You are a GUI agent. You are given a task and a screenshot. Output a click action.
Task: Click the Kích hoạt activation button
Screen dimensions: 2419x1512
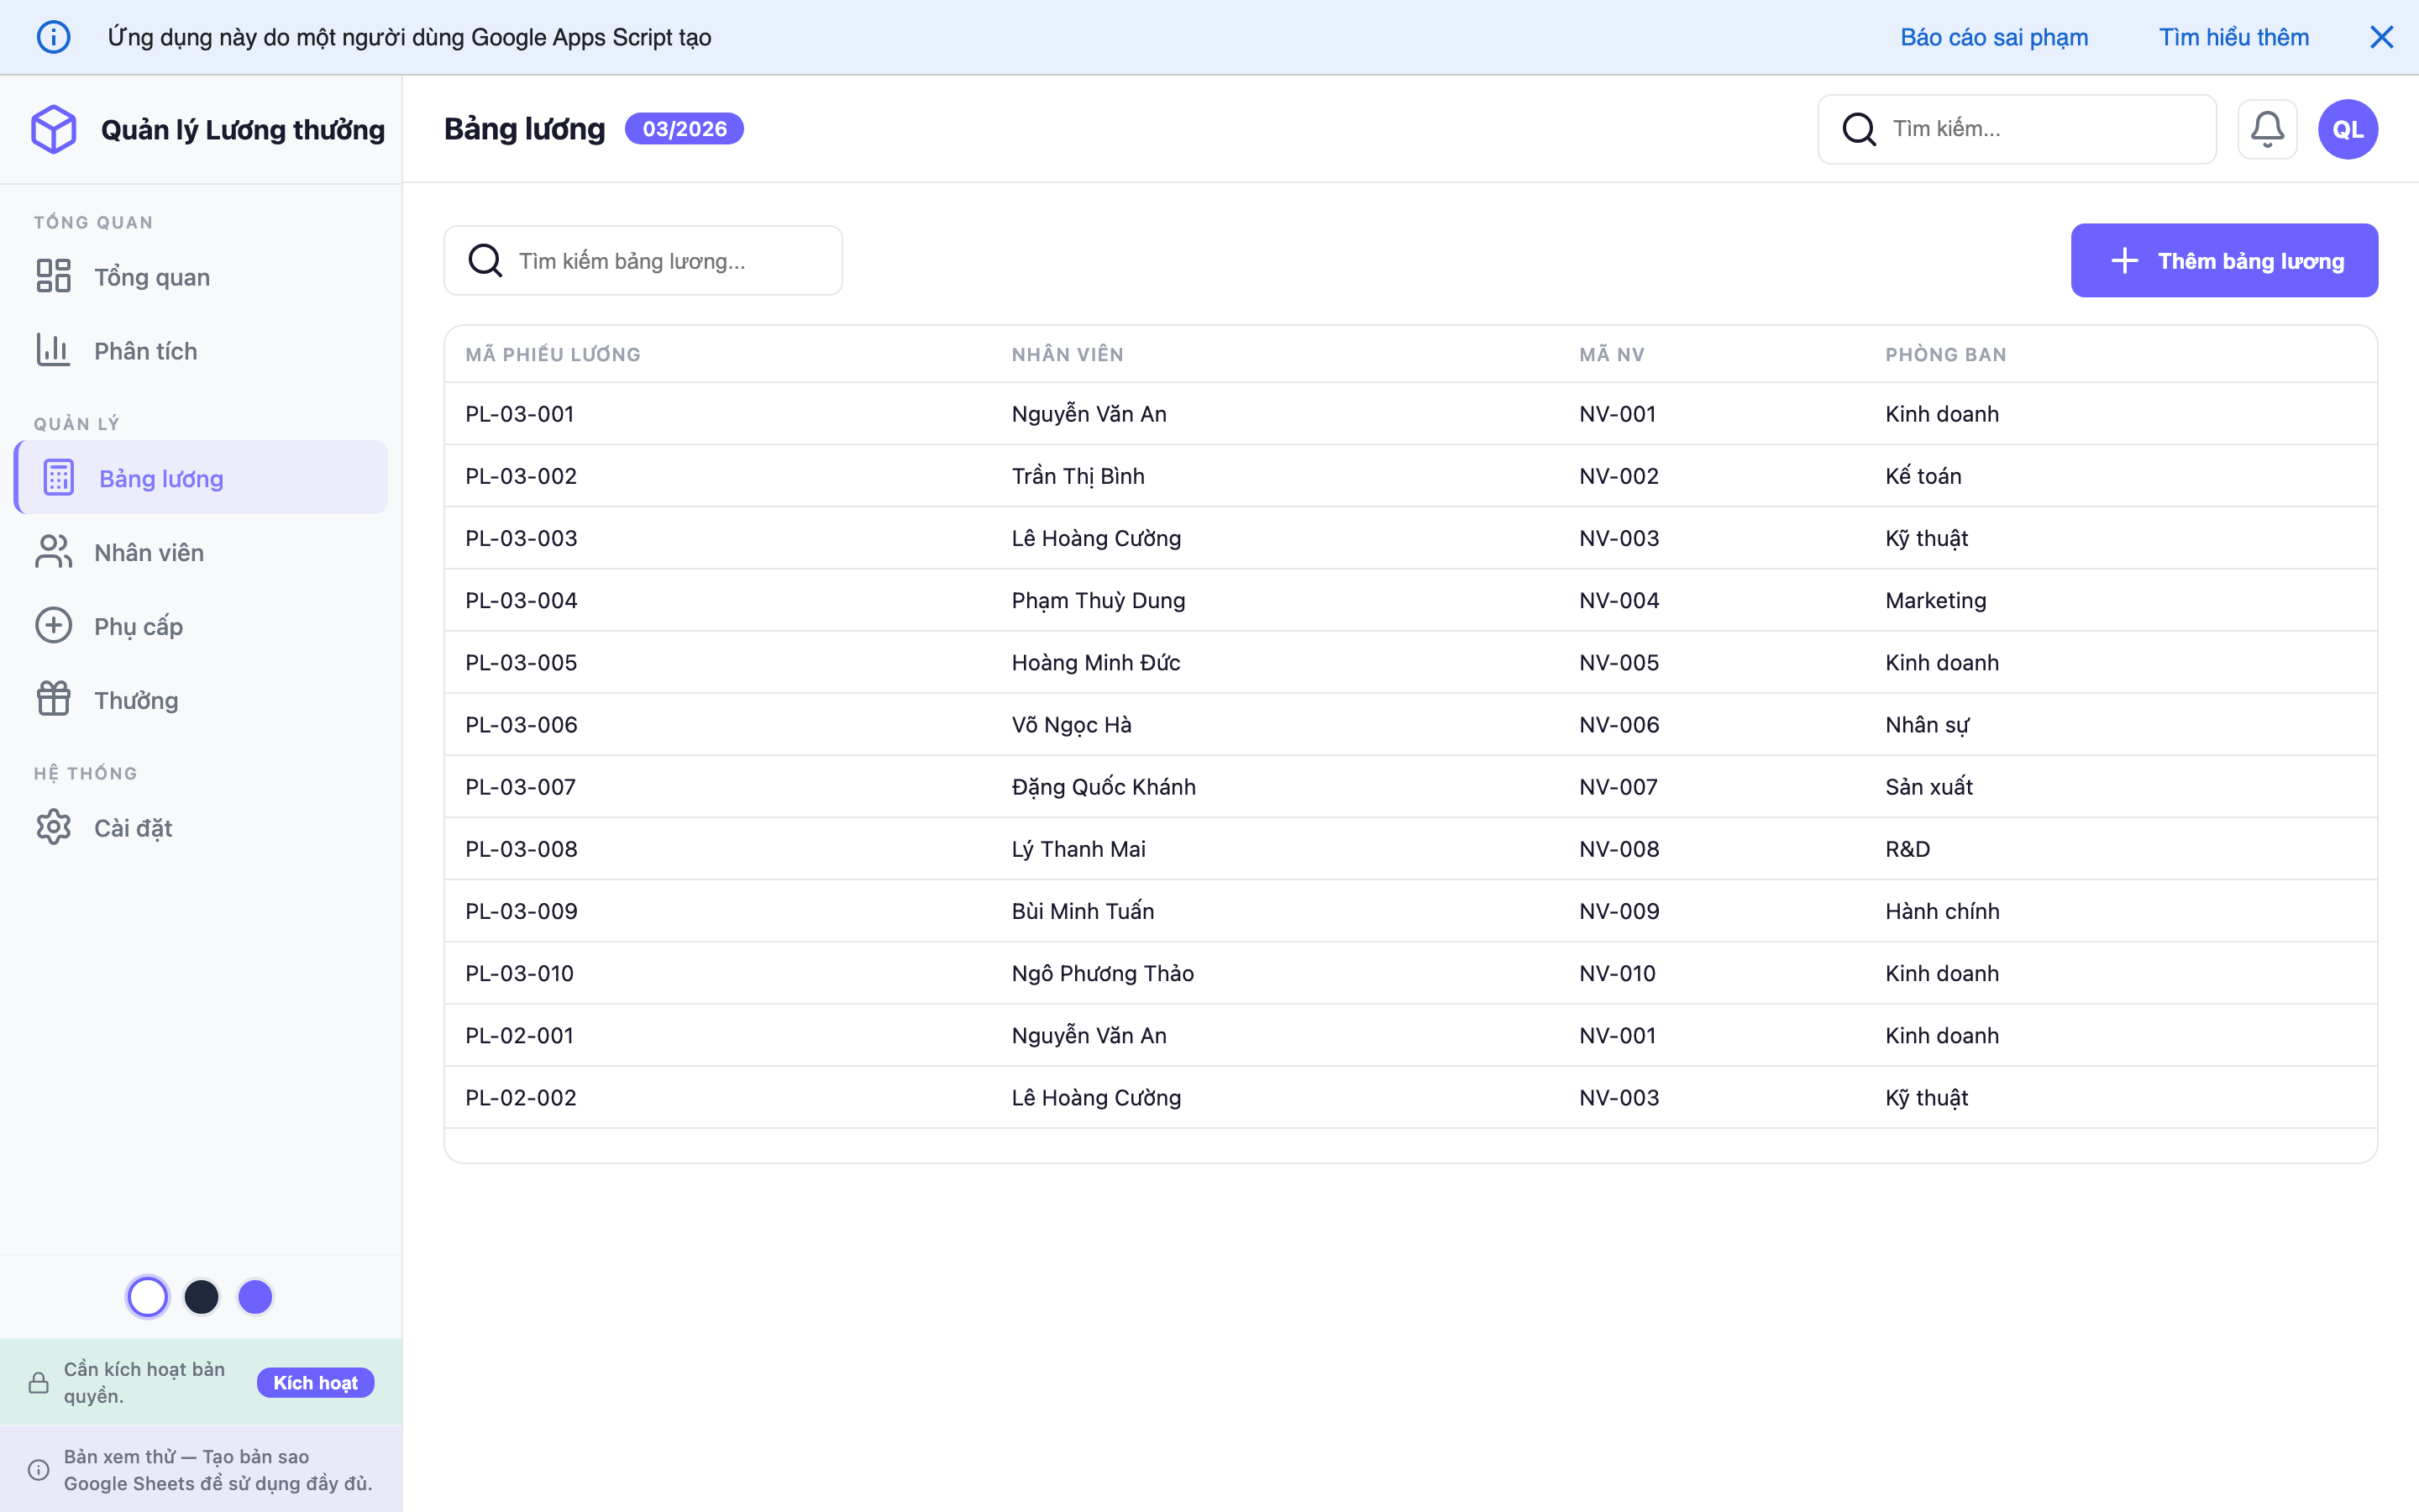(x=315, y=1382)
